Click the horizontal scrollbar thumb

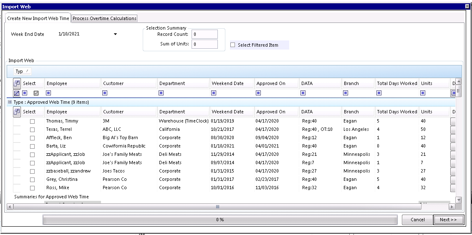(217, 207)
